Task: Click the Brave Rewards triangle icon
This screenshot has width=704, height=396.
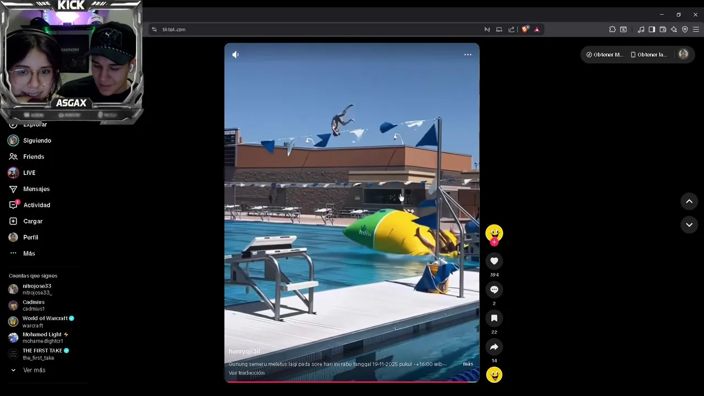Action: (x=537, y=29)
